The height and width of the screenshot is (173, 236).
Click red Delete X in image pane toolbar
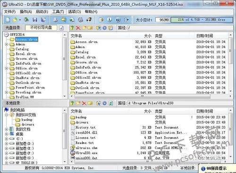click(78, 28)
